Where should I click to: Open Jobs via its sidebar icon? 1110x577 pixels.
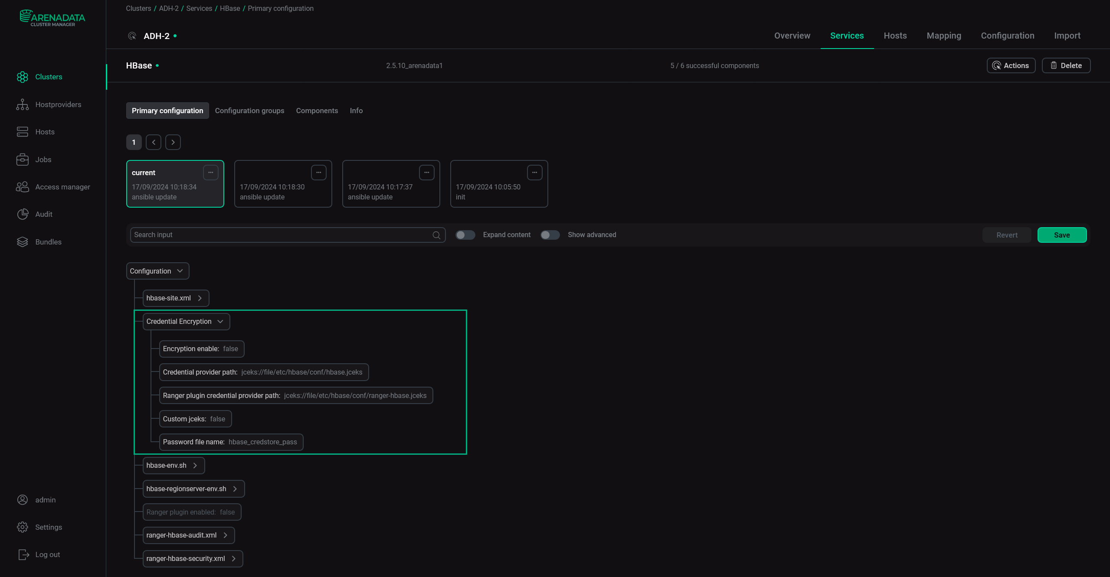[23, 160]
